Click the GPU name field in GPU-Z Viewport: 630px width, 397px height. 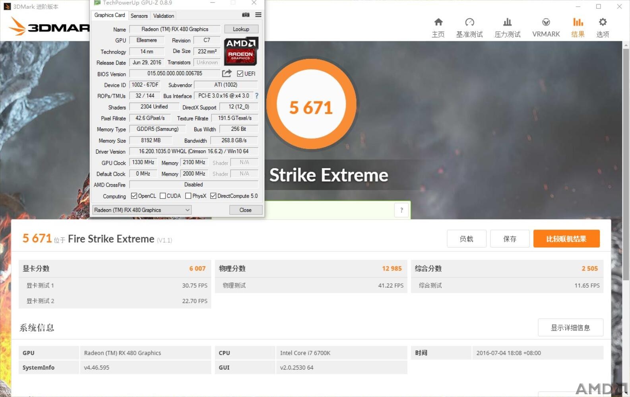175,29
